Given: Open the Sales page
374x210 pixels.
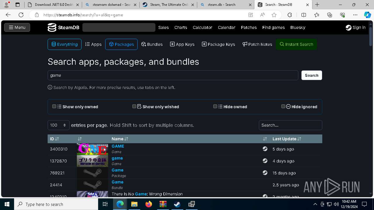Looking at the screenshot, I should point(163,27).
